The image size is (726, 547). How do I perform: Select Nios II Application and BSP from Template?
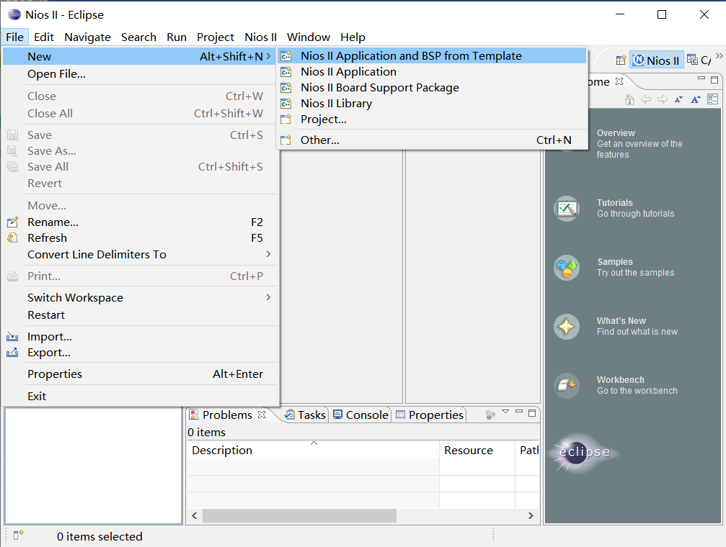pyautogui.click(x=411, y=55)
